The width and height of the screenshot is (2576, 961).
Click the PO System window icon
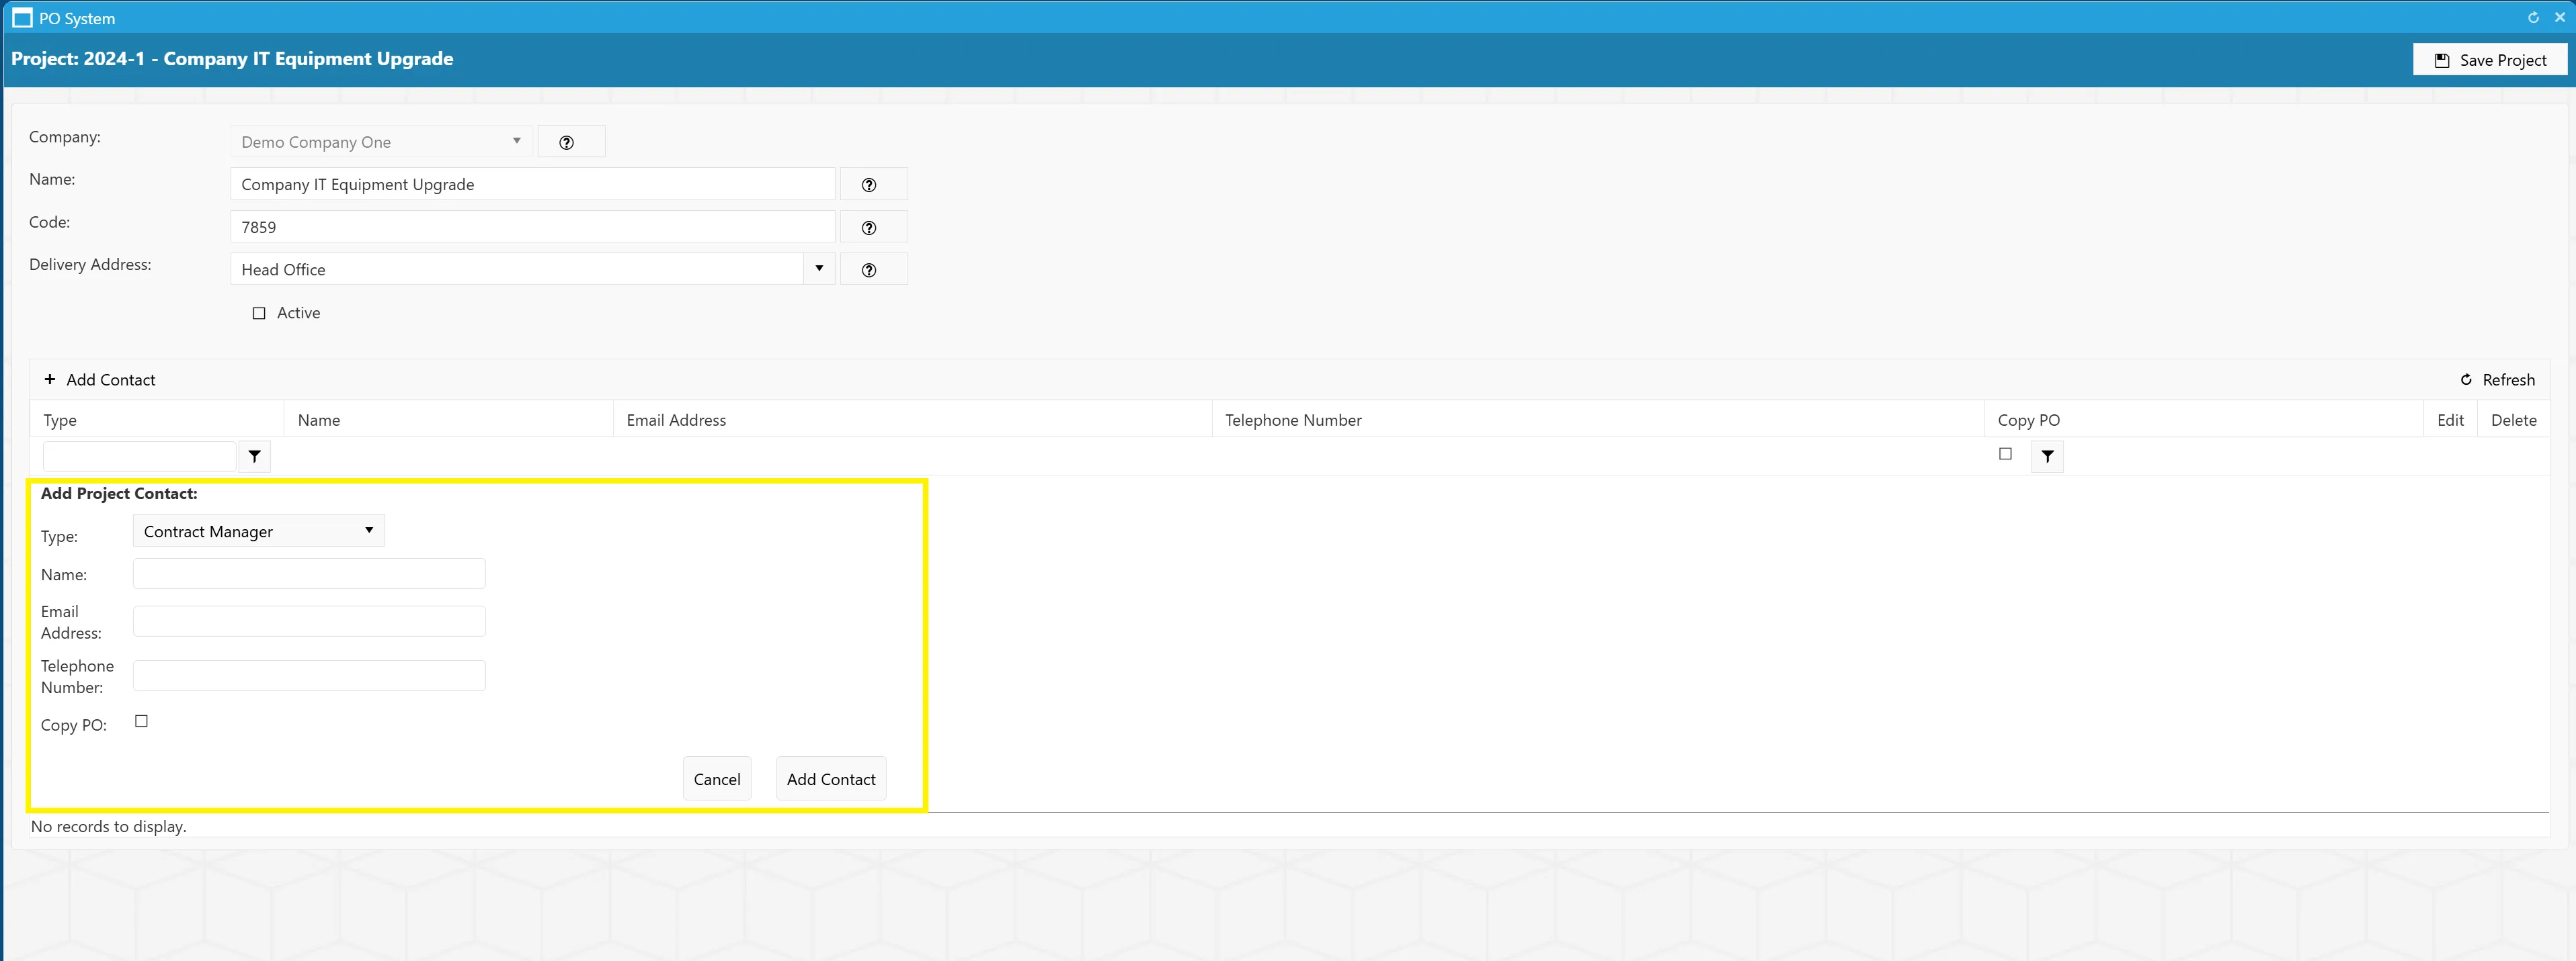click(x=22, y=18)
